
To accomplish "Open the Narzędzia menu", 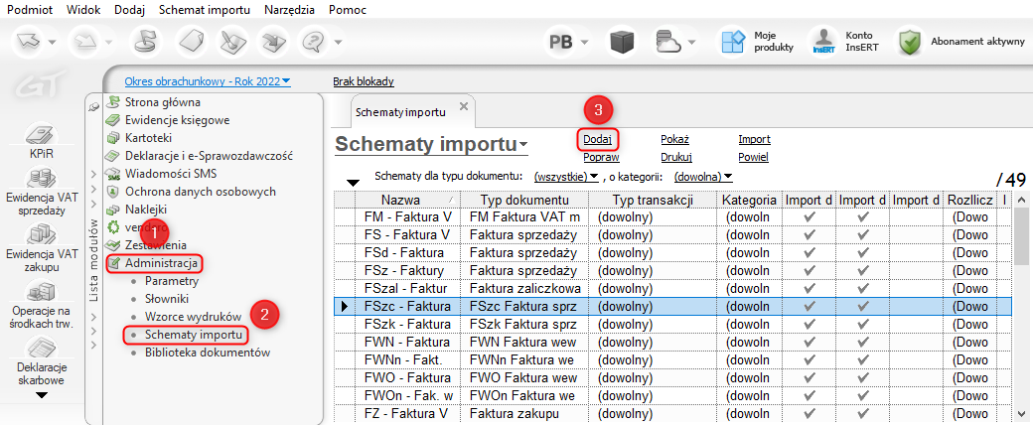I will [291, 9].
